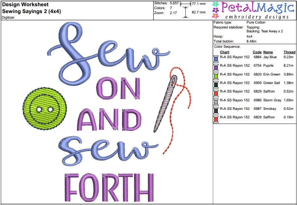Screen dimensions: 297x205
Task: Click the 'Code' column header
Action: (x=257, y=52)
